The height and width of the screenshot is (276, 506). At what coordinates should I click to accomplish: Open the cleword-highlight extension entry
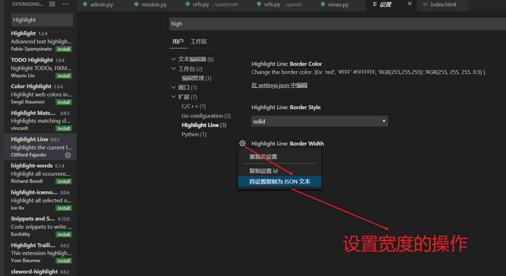[x=40, y=272]
